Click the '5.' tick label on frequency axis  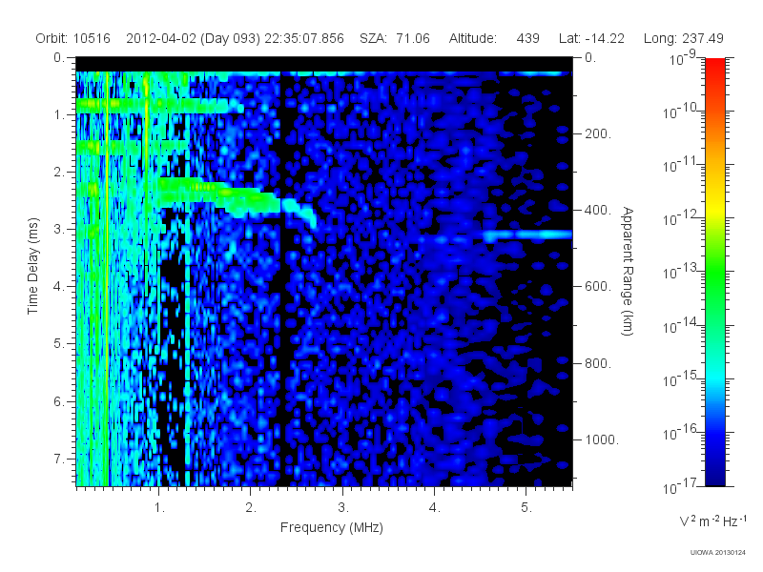(526, 508)
